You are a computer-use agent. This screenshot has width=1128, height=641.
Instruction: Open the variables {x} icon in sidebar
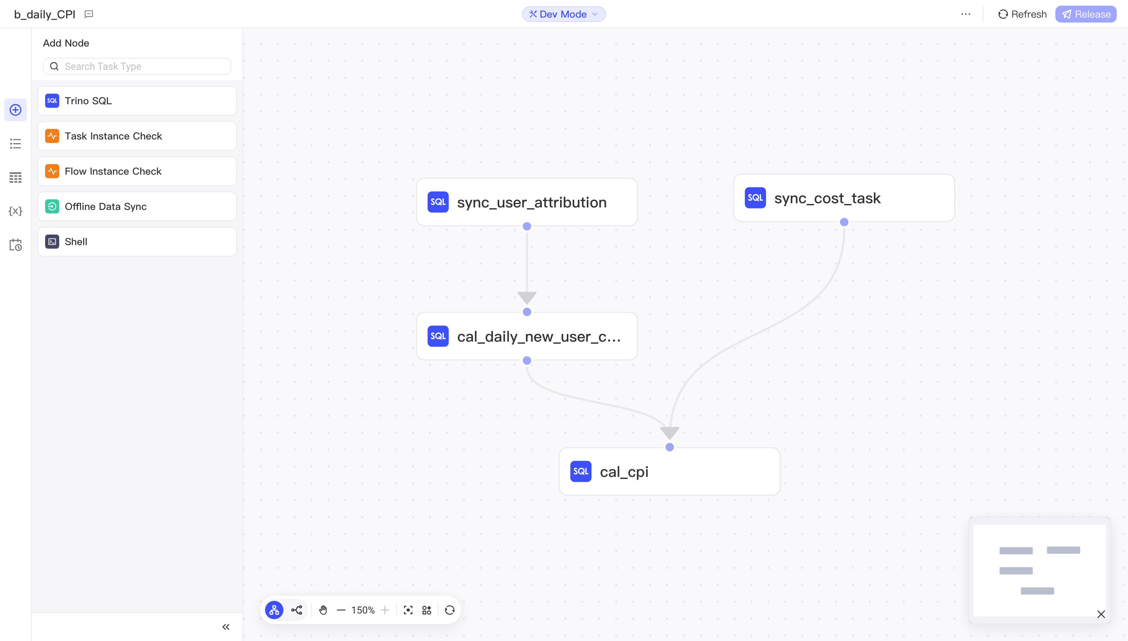16,211
